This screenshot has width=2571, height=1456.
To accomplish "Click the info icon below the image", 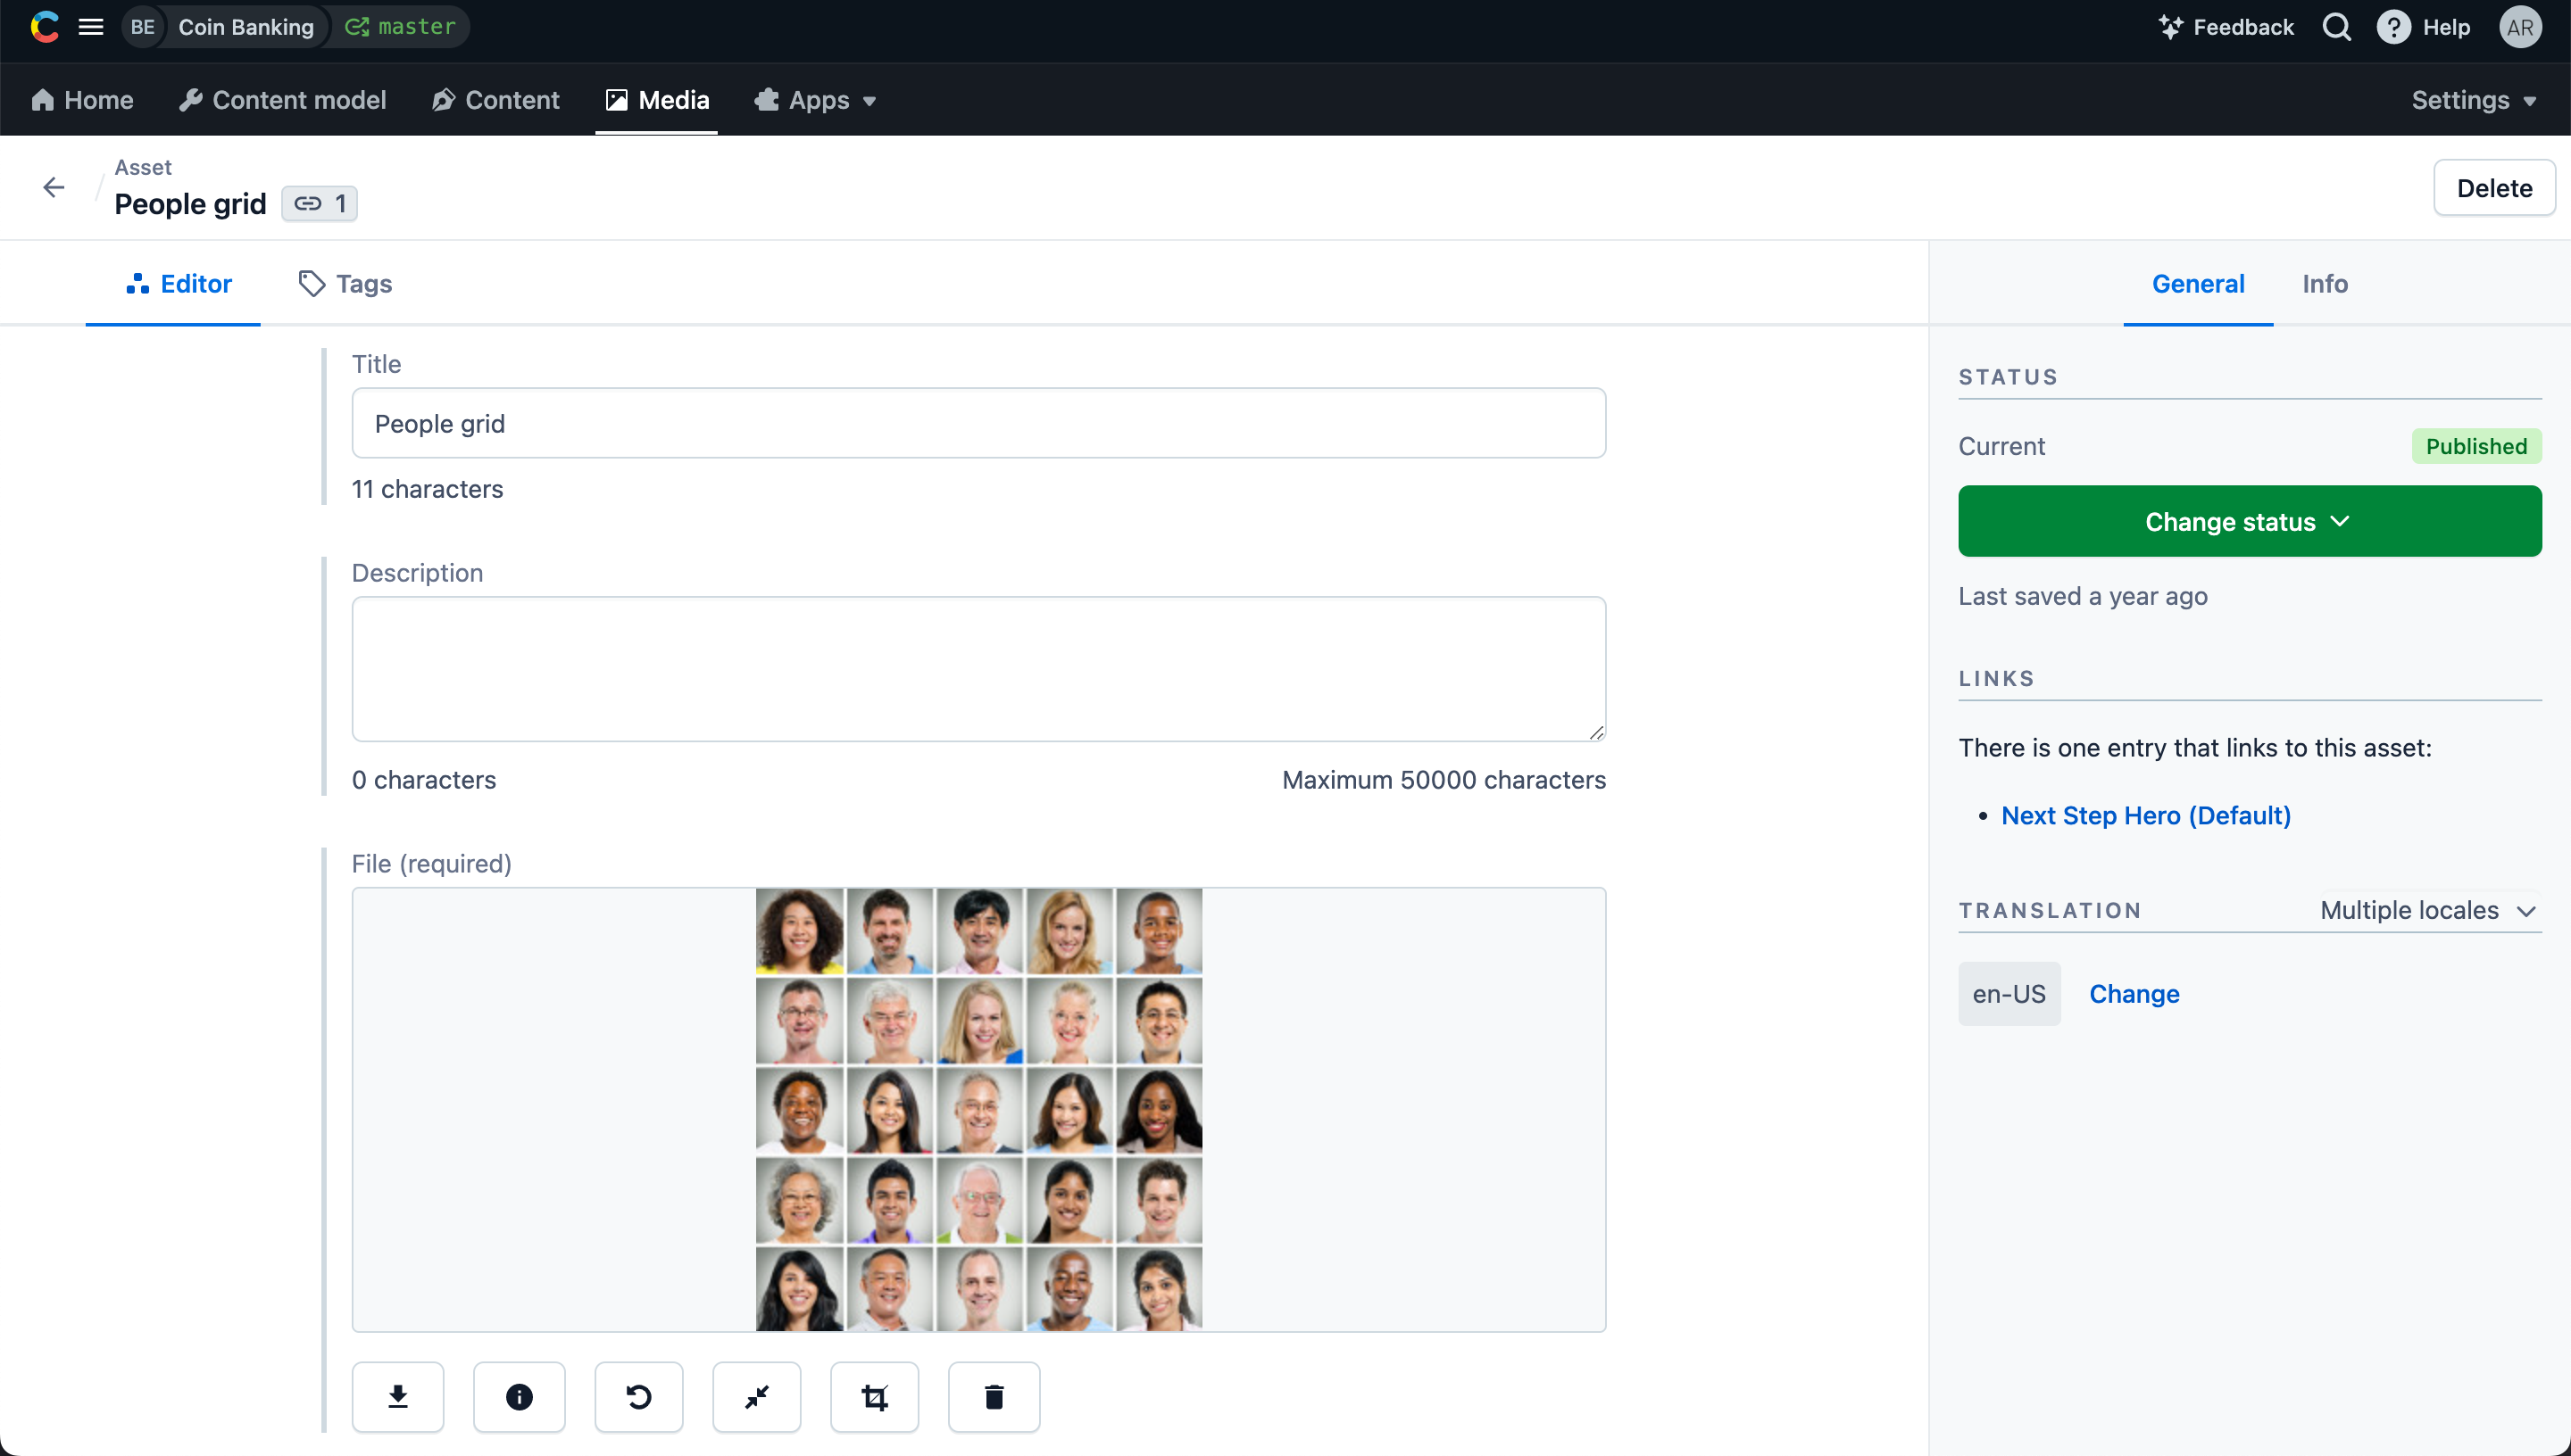I will [518, 1398].
